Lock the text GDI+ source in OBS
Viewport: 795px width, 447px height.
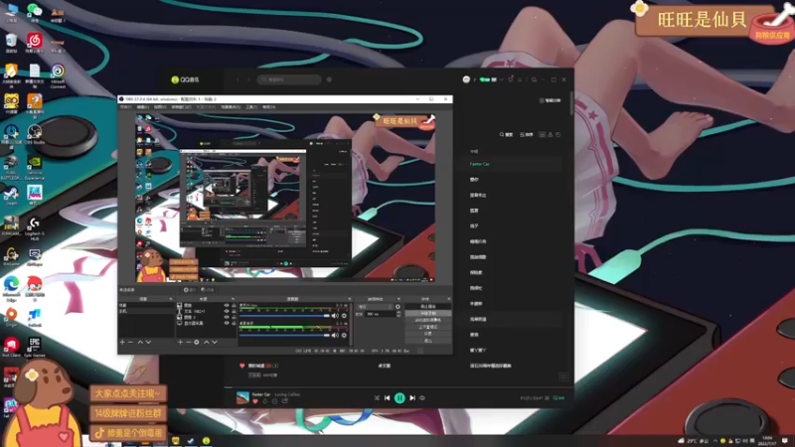(x=234, y=311)
